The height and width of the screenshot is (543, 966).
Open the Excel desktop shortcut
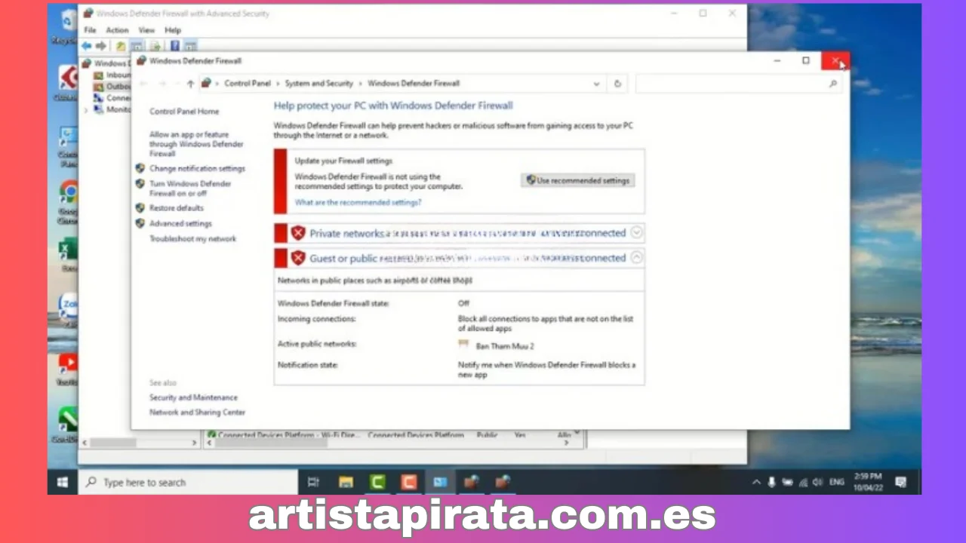(67, 254)
